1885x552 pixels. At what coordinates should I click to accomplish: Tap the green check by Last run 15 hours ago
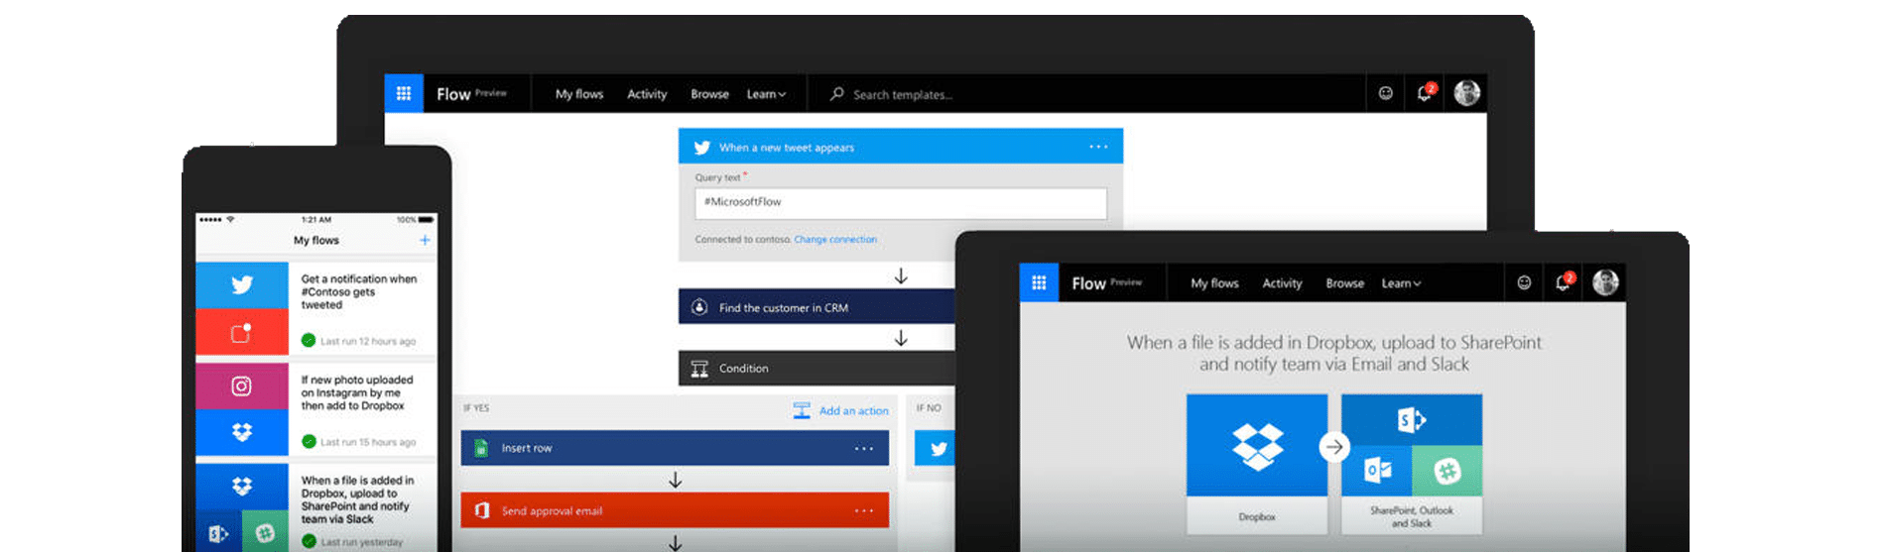(309, 441)
